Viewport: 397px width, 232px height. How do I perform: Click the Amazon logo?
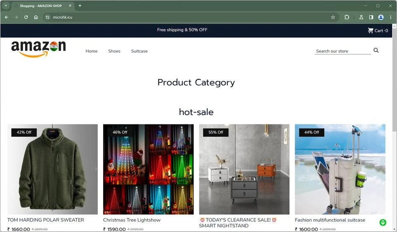tap(38, 49)
